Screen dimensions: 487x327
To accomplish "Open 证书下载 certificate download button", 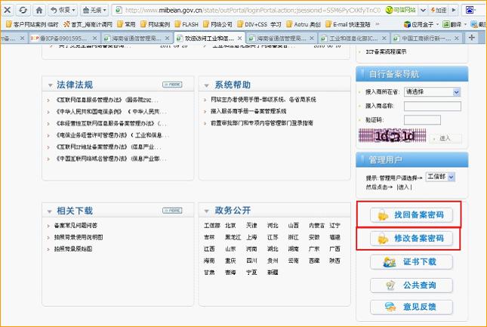I will coord(412,262).
